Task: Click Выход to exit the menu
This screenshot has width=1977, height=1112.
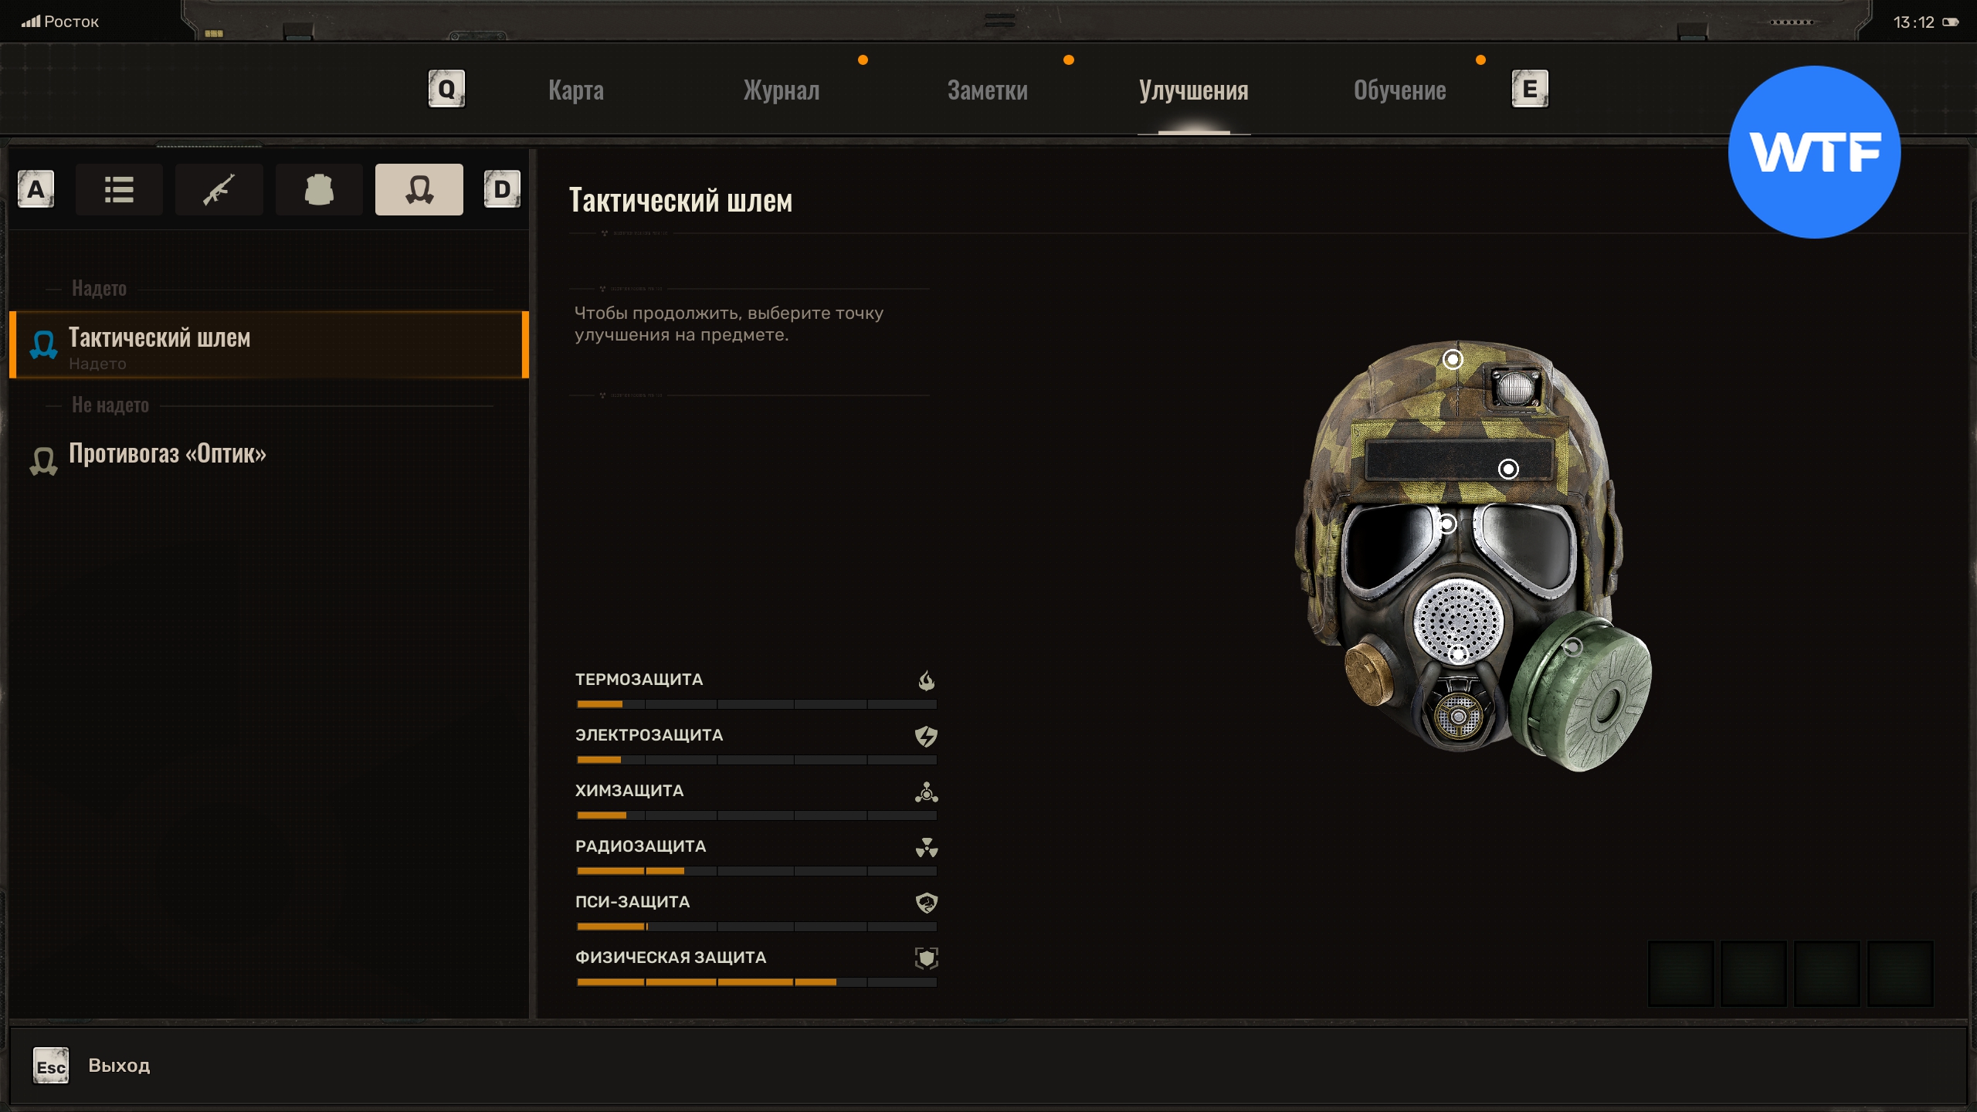Action: [x=118, y=1066]
